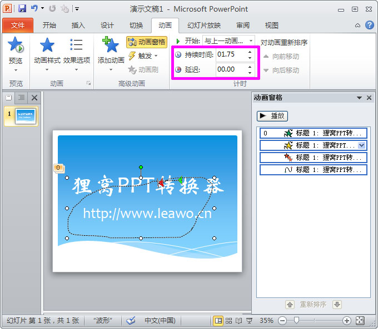378x329 pixels.
Task: Decrease 持续时间 with down spinner
Action: click(x=250, y=58)
